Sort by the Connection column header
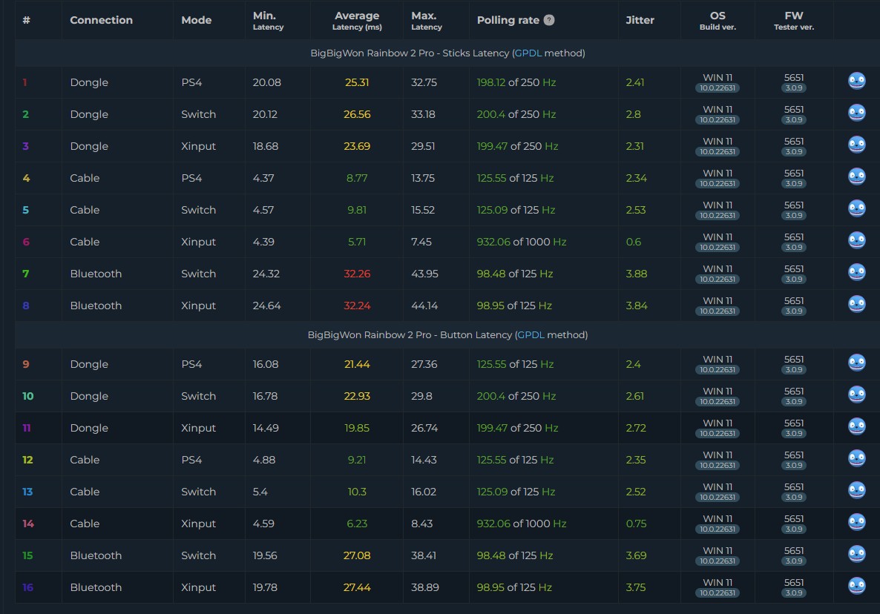The image size is (880, 614). (x=101, y=20)
